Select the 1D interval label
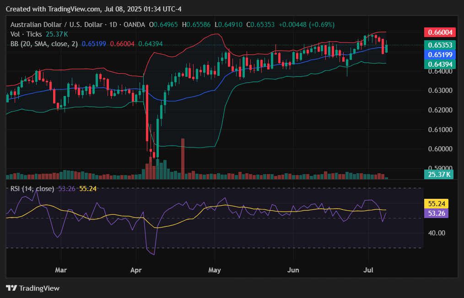Screen dimensions: 464x298 click(113, 25)
